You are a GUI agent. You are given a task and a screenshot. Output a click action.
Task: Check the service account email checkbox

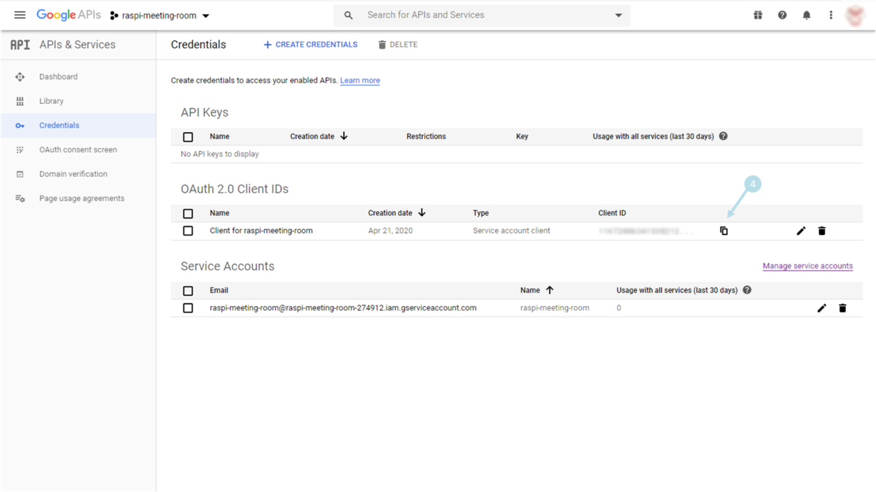[188, 307]
